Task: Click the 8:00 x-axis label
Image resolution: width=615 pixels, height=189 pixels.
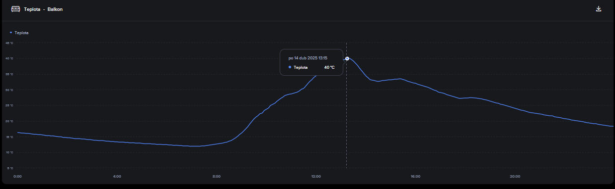Action: point(216,176)
